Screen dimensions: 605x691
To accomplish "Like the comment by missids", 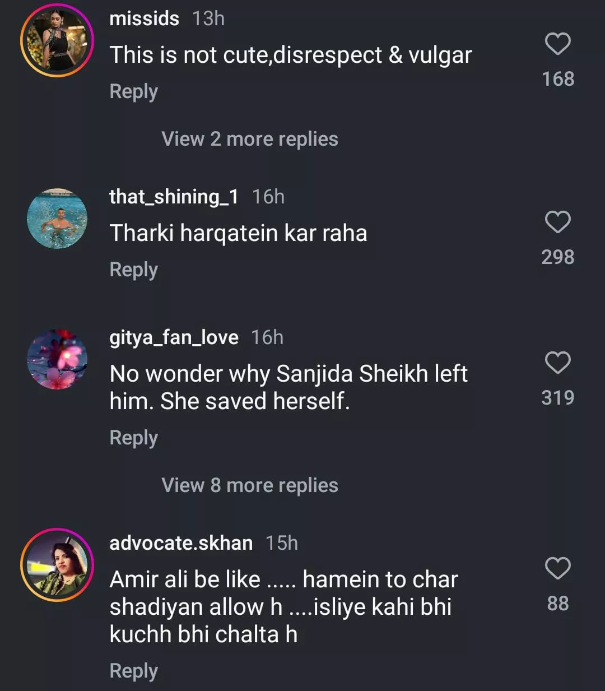I will [x=557, y=44].
